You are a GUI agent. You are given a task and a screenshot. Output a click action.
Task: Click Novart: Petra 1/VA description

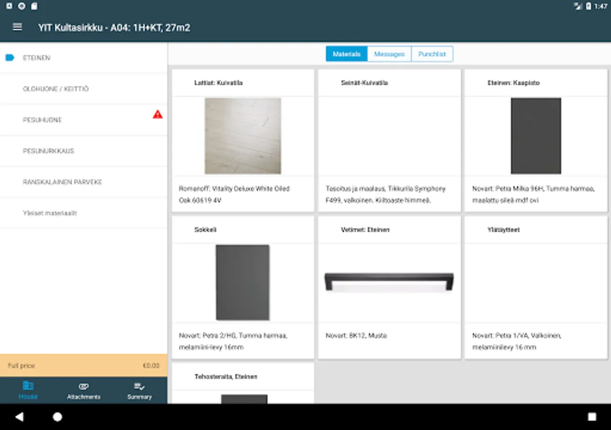point(516,341)
